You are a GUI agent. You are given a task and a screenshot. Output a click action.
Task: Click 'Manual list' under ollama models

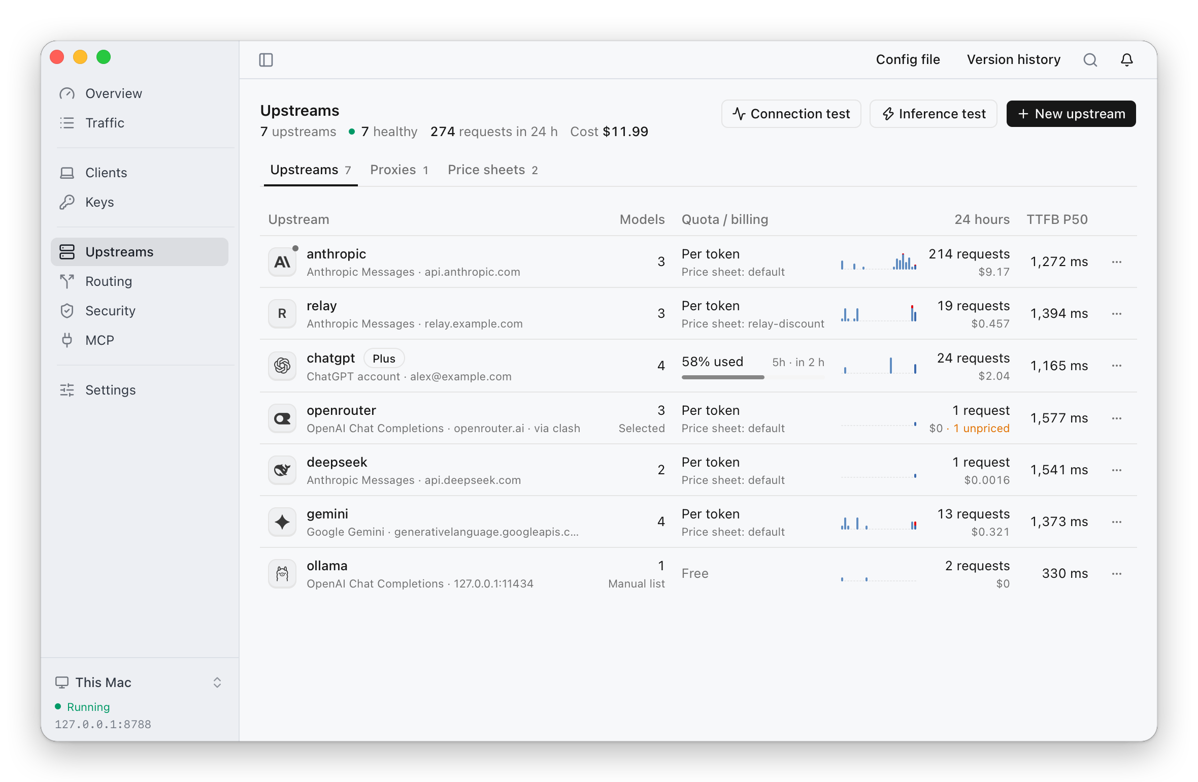coord(637,584)
